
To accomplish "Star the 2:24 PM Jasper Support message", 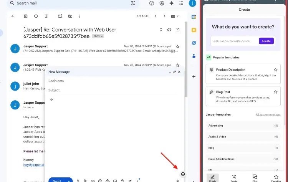I will click(178, 46).
